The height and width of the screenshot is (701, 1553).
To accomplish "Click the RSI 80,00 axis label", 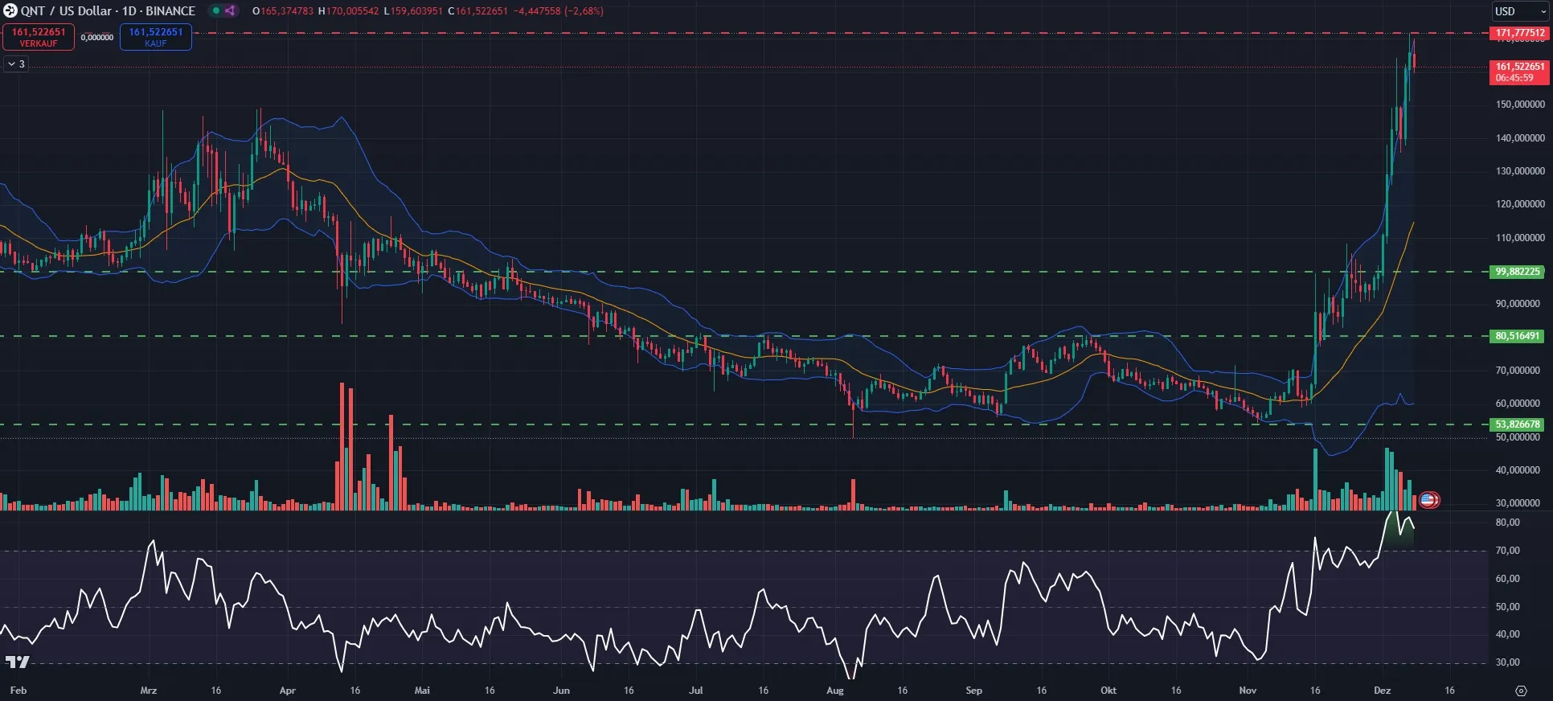I will tap(1507, 523).
